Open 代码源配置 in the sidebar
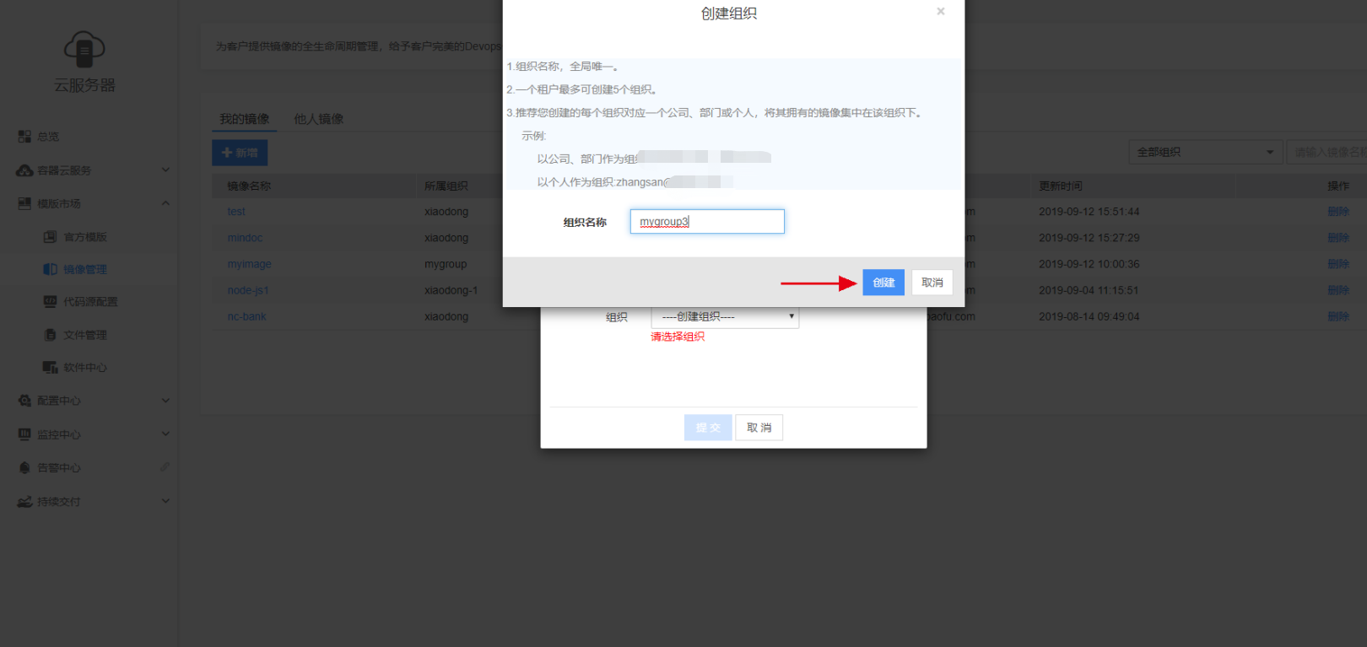 click(90, 301)
